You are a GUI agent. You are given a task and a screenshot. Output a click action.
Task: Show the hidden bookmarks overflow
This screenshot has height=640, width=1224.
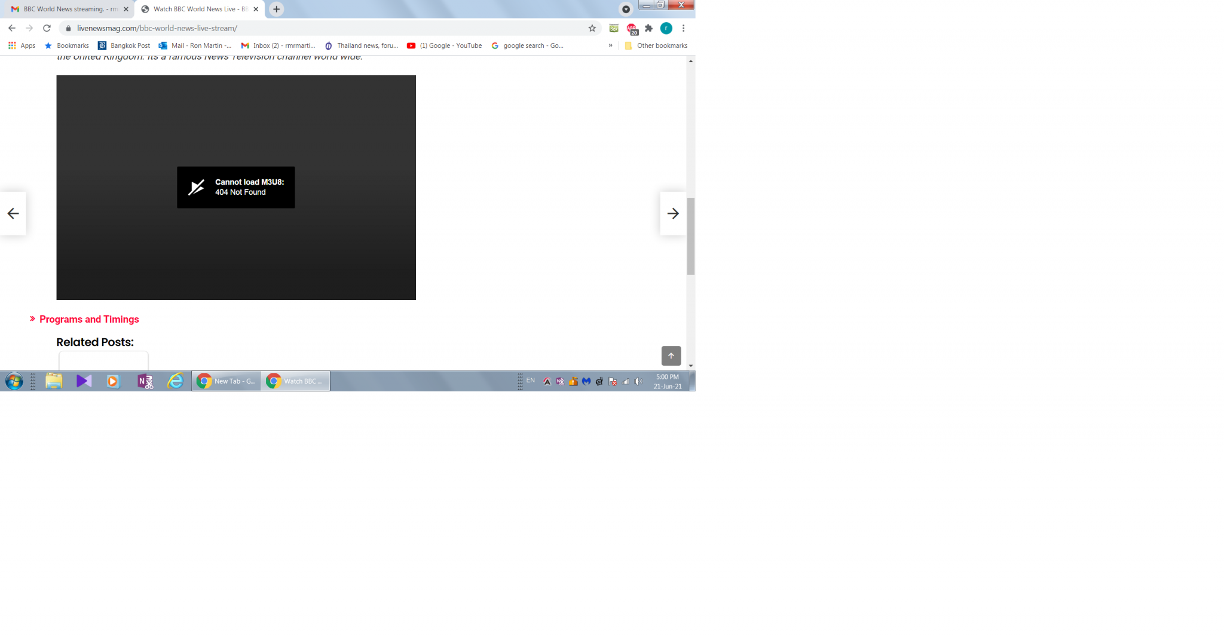610,45
